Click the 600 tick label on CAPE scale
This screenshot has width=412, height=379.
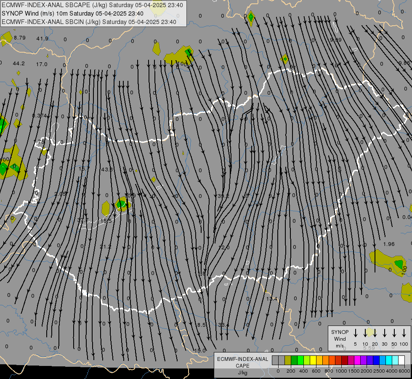(316, 371)
